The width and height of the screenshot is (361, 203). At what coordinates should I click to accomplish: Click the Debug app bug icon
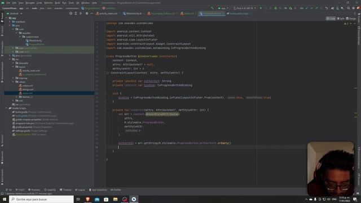tap(276, 8)
